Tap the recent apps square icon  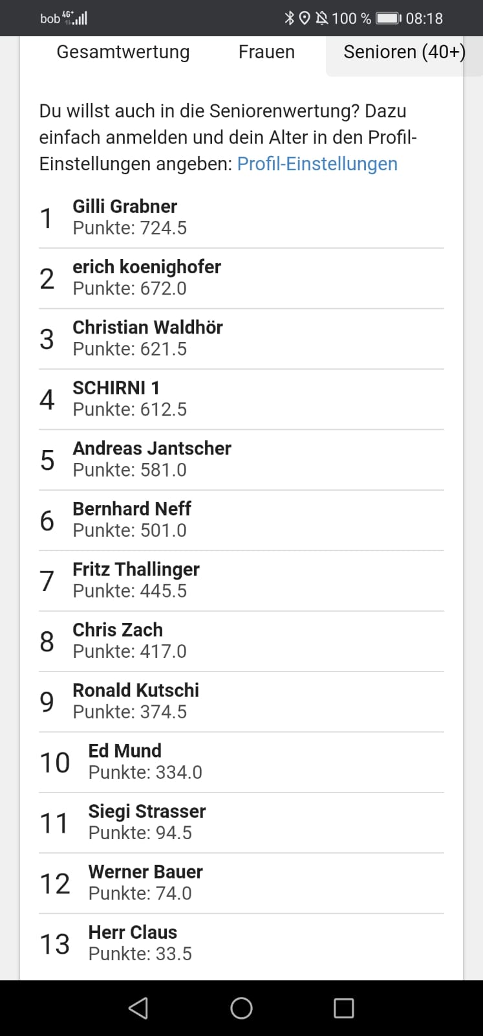point(343,1008)
